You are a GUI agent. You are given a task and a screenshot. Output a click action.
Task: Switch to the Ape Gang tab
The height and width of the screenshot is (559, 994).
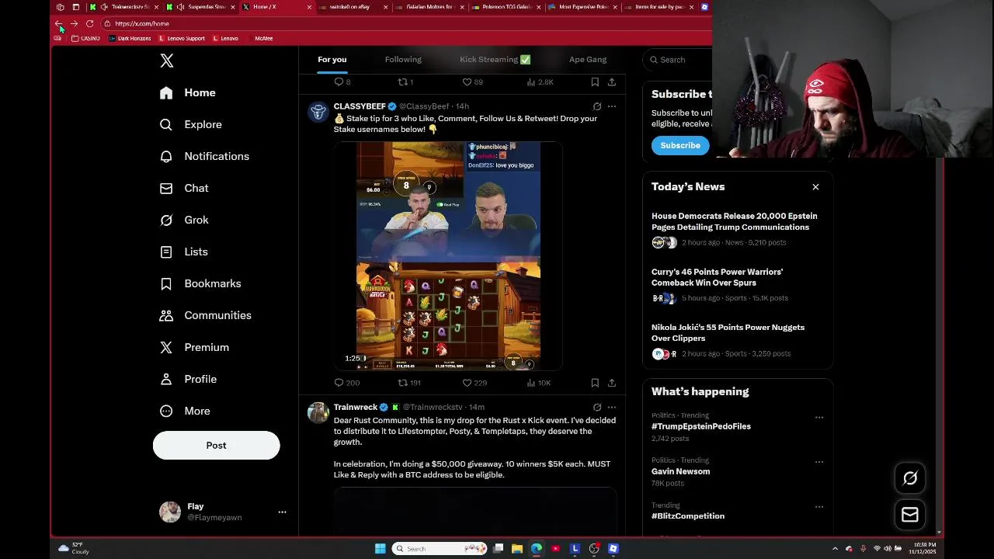point(588,60)
